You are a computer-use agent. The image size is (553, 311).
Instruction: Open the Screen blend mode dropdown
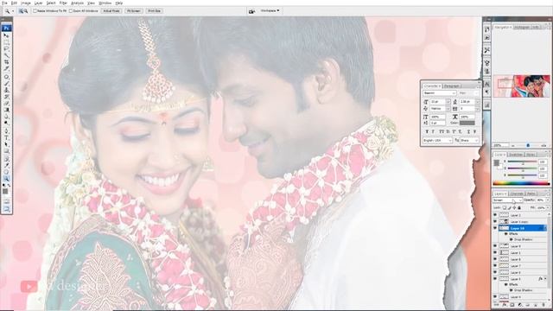(507, 200)
